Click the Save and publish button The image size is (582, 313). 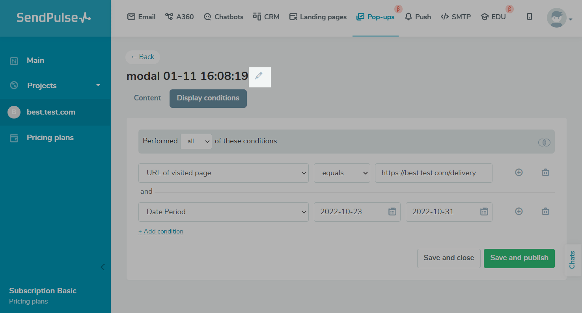click(x=519, y=258)
